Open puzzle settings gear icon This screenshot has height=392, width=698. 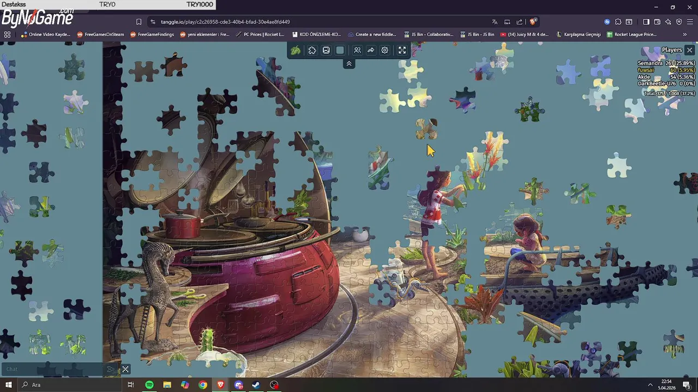(x=385, y=50)
